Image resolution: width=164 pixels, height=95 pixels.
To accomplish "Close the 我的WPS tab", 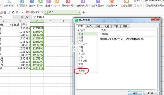I will point(42,12).
